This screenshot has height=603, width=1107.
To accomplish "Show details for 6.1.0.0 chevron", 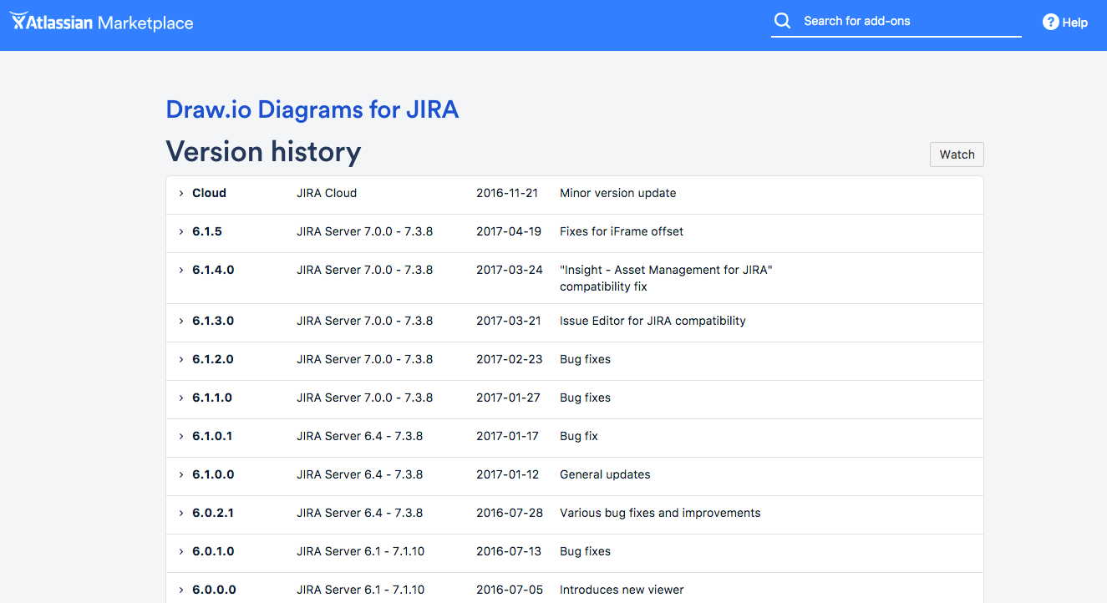I will pyautogui.click(x=180, y=474).
